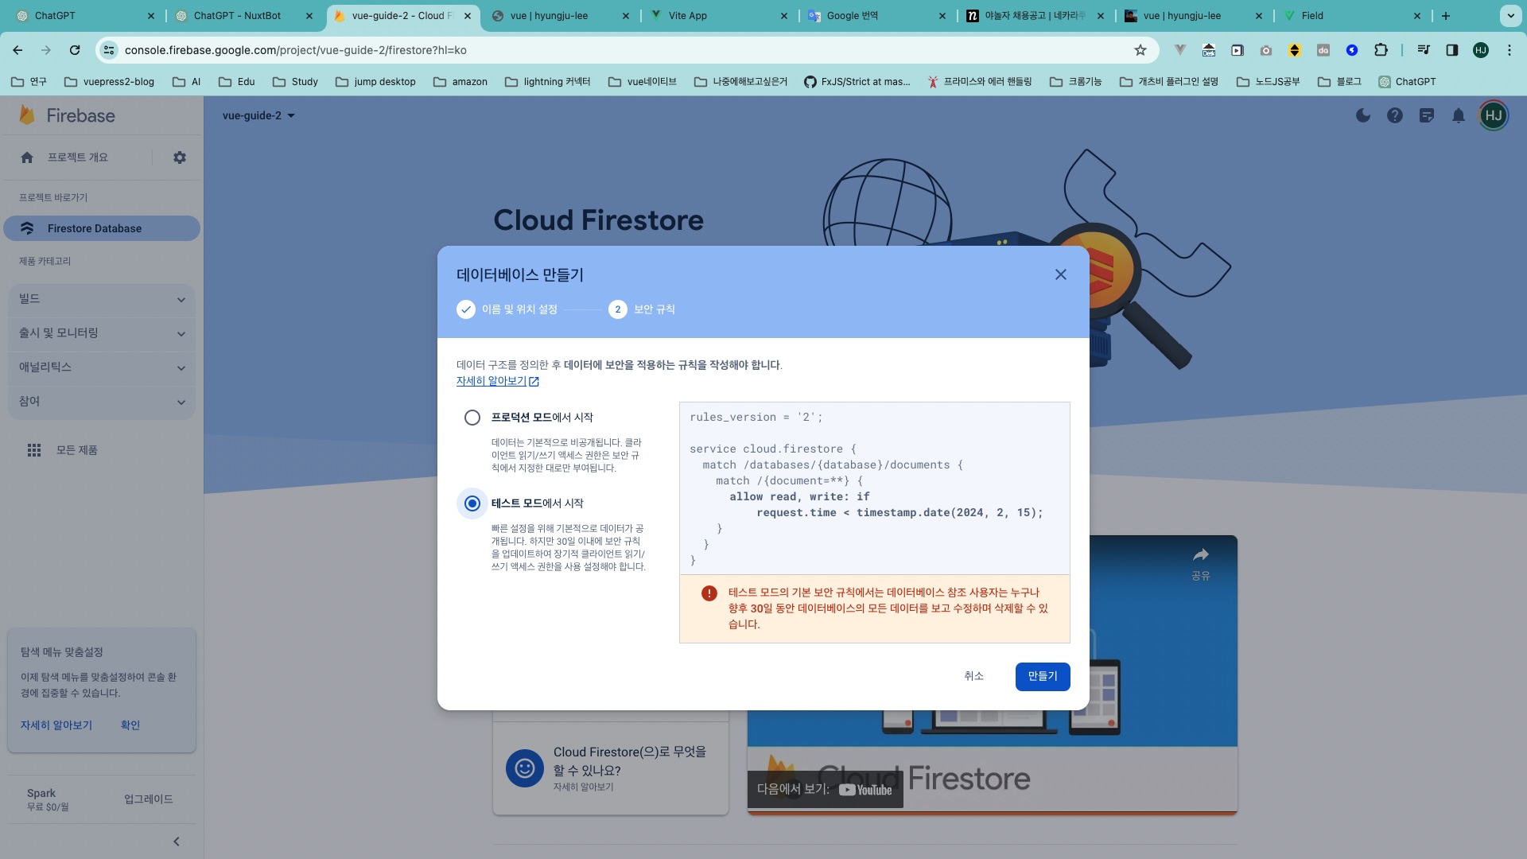This screenshot has height=859, width=1527.
Task: Close the vue-guide-2 Cloud Firestore tab
Action: click(x=467, y=15)
